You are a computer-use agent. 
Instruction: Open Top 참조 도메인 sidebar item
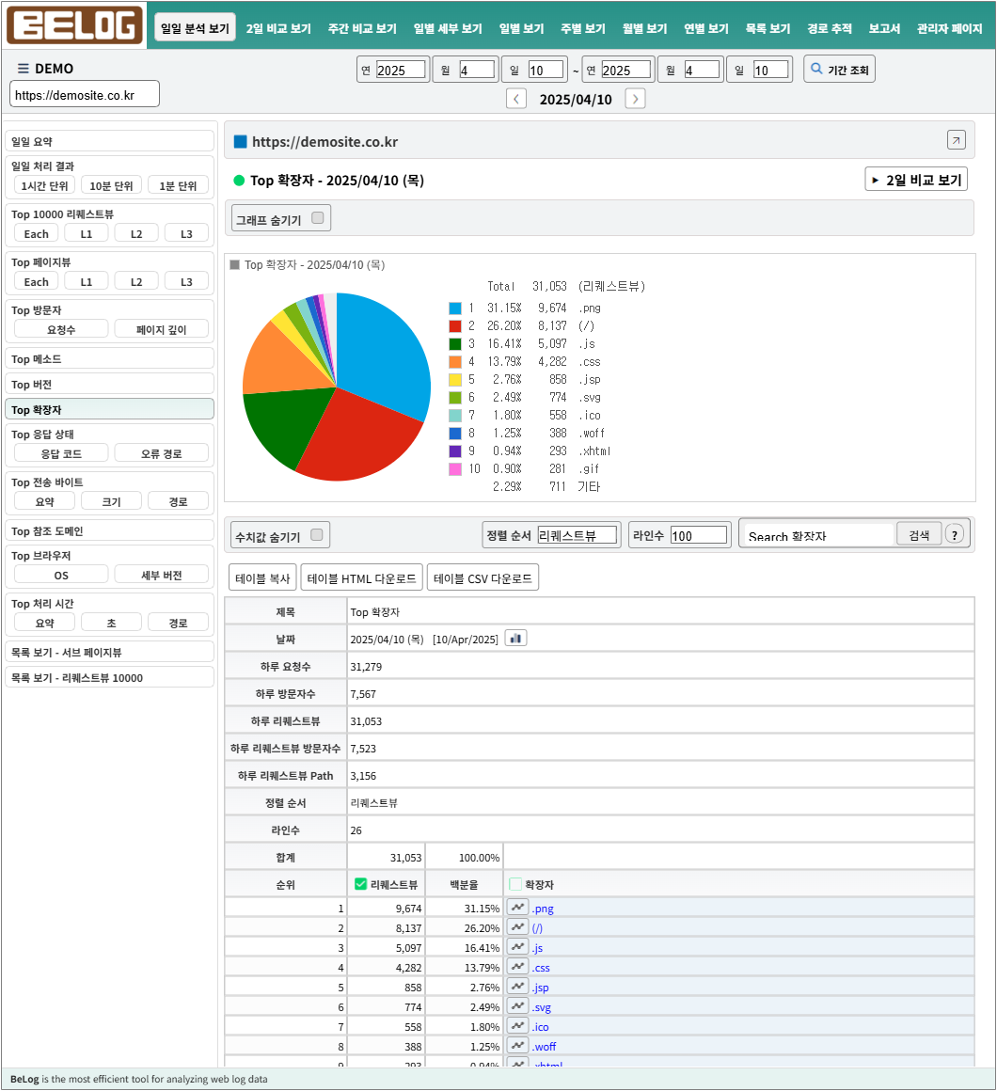[109, 530]
